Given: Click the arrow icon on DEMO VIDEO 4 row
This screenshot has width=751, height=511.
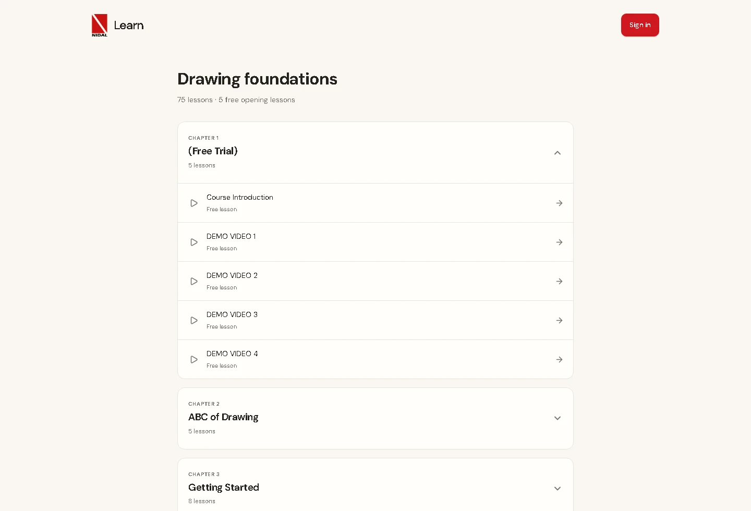Looking at the screenshot, I should pos(559,360).
